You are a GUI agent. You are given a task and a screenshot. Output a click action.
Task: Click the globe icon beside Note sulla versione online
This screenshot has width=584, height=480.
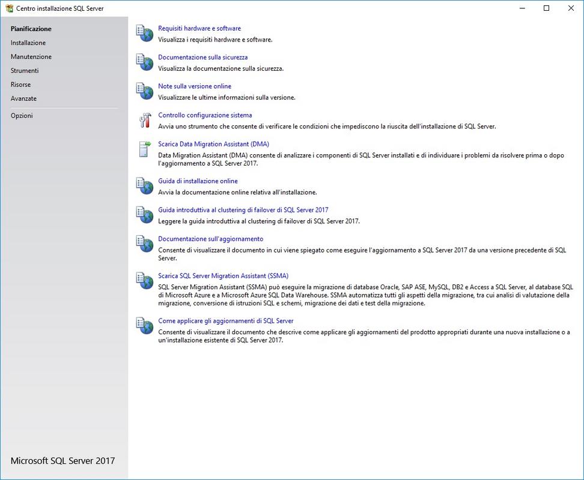pos(145,91)
